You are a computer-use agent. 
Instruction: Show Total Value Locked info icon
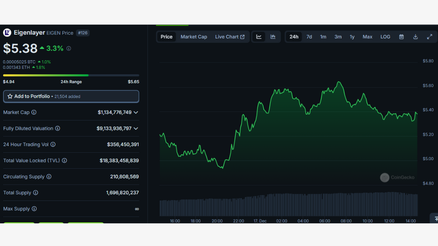(x=64, y=161)
